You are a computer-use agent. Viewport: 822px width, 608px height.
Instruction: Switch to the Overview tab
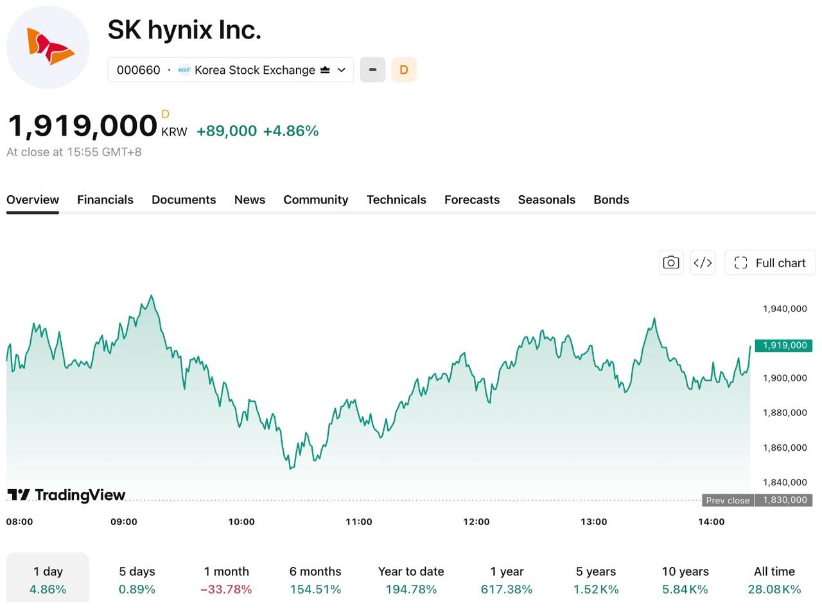click(33, 200)
